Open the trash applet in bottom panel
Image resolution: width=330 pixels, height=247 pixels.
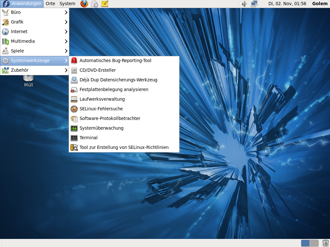325,243
